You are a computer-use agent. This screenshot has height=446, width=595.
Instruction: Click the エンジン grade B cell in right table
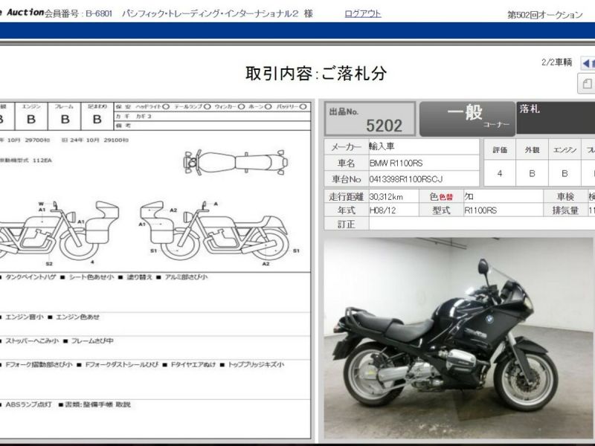565,173
